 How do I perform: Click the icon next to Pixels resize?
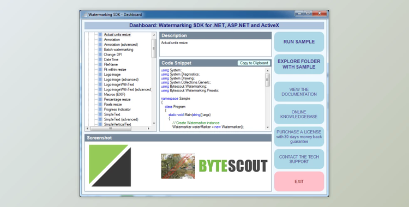point(100,104)
